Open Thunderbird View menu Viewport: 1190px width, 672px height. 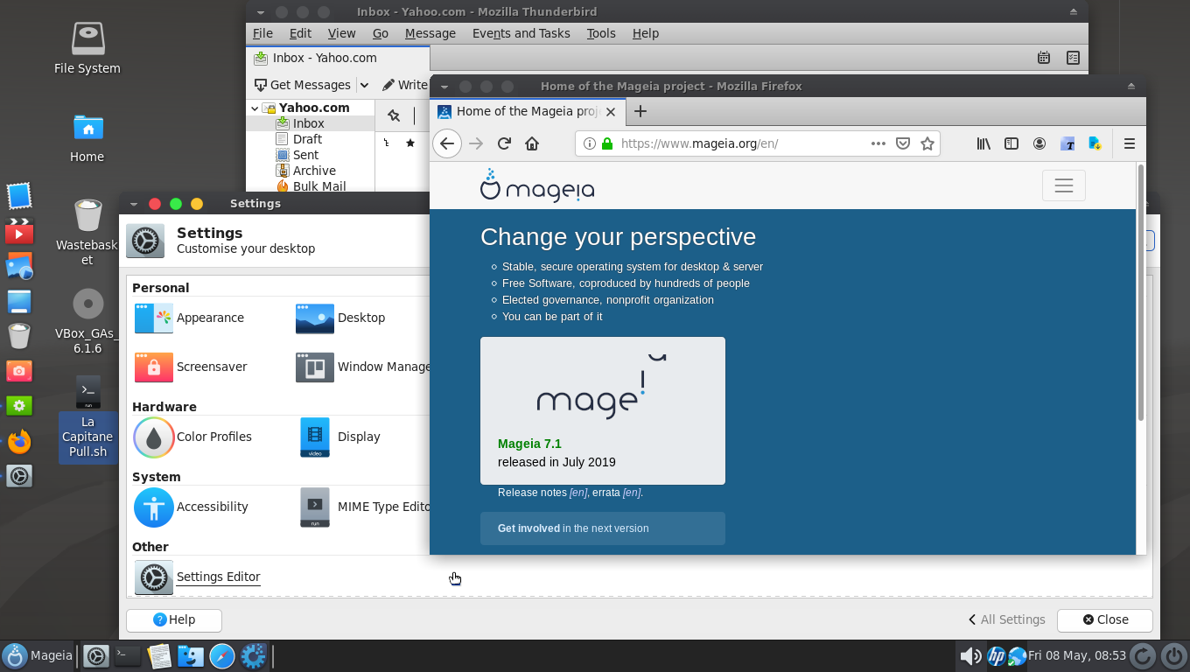[x=341, y=33]
